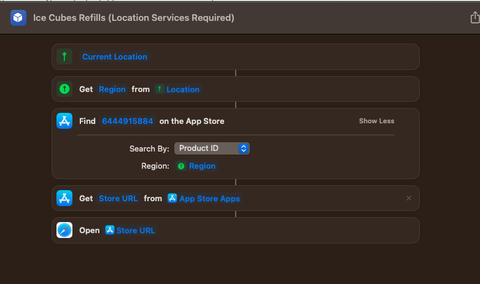Select the Region variable in Region parameter
The height and width of the screenshot is (284, 480).
pyautogui.click(x=196, y=166)
